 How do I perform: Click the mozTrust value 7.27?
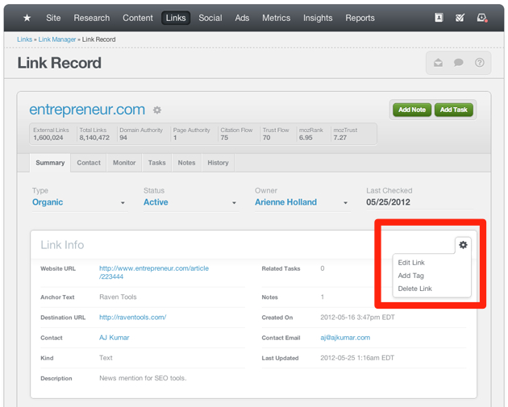click(340, 138)
